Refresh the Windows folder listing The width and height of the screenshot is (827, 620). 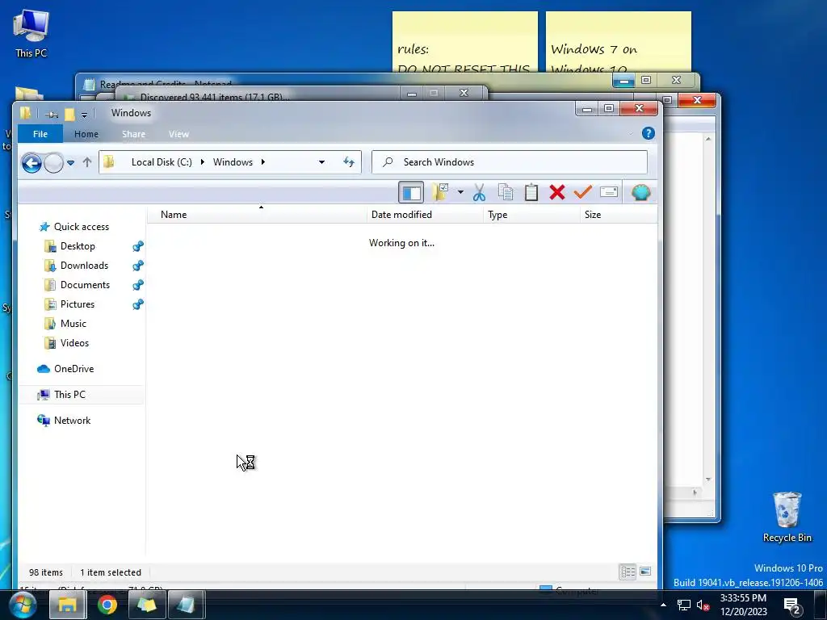[349, 161]
